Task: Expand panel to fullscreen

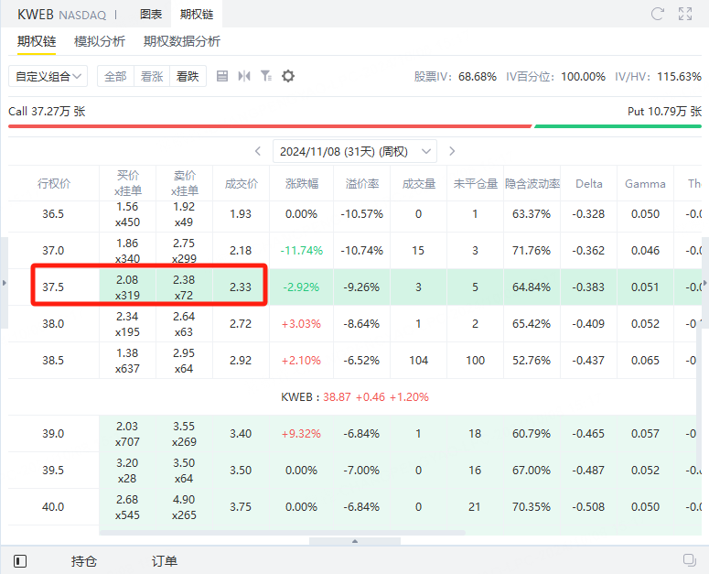Action: [x=685, y=14]
